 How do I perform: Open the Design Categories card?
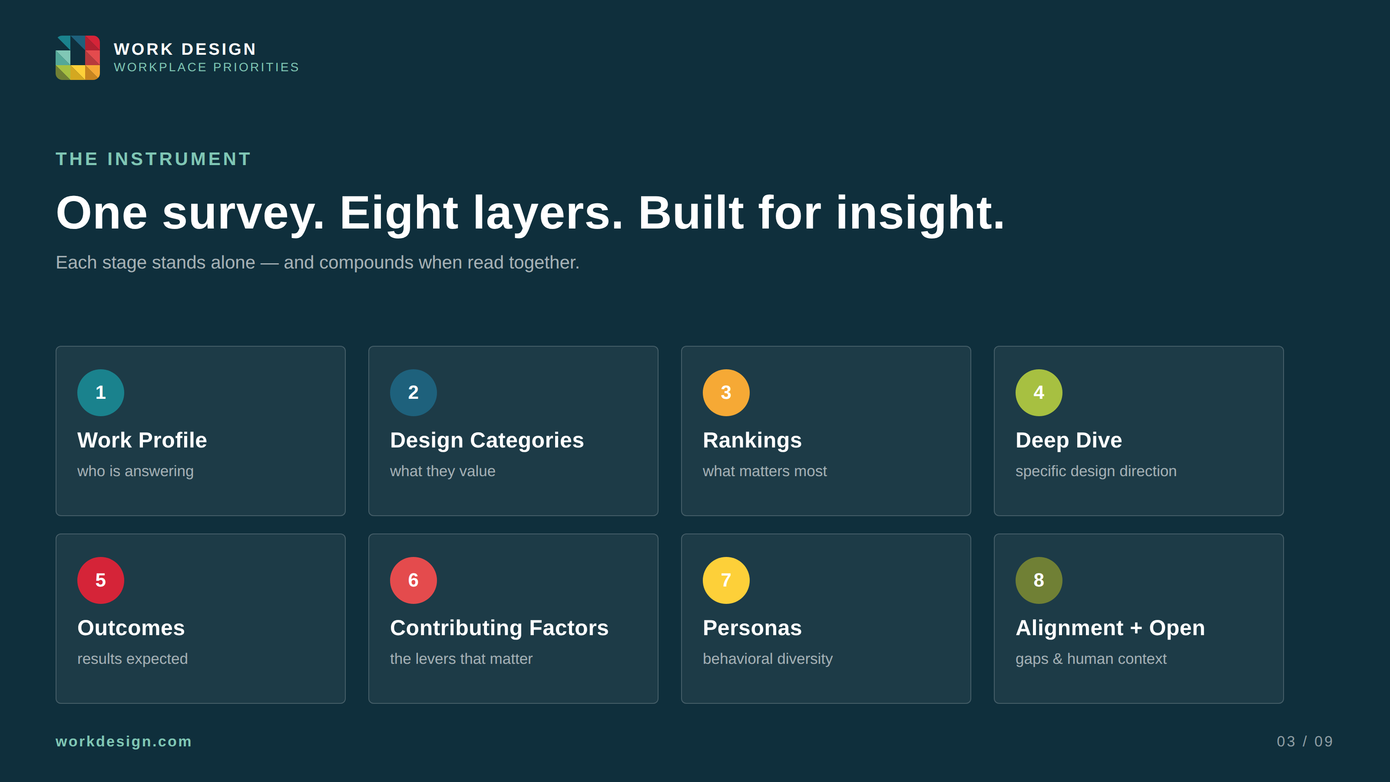pyautogui.click(x=513, y=431)
